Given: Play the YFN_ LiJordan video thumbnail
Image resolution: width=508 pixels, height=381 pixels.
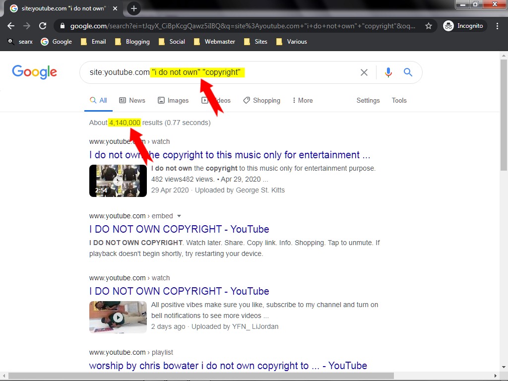Looking at the screenshot, I should tap(118, 317).
